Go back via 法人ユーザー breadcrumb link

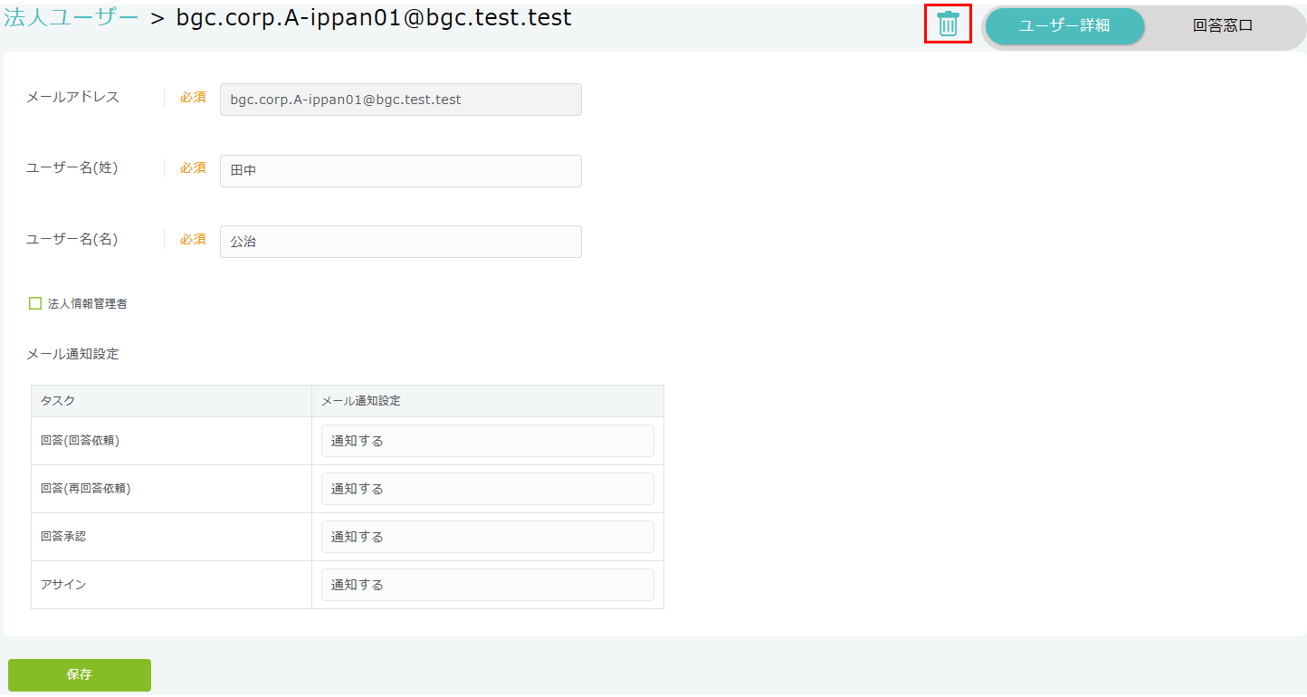coord(72,18)
